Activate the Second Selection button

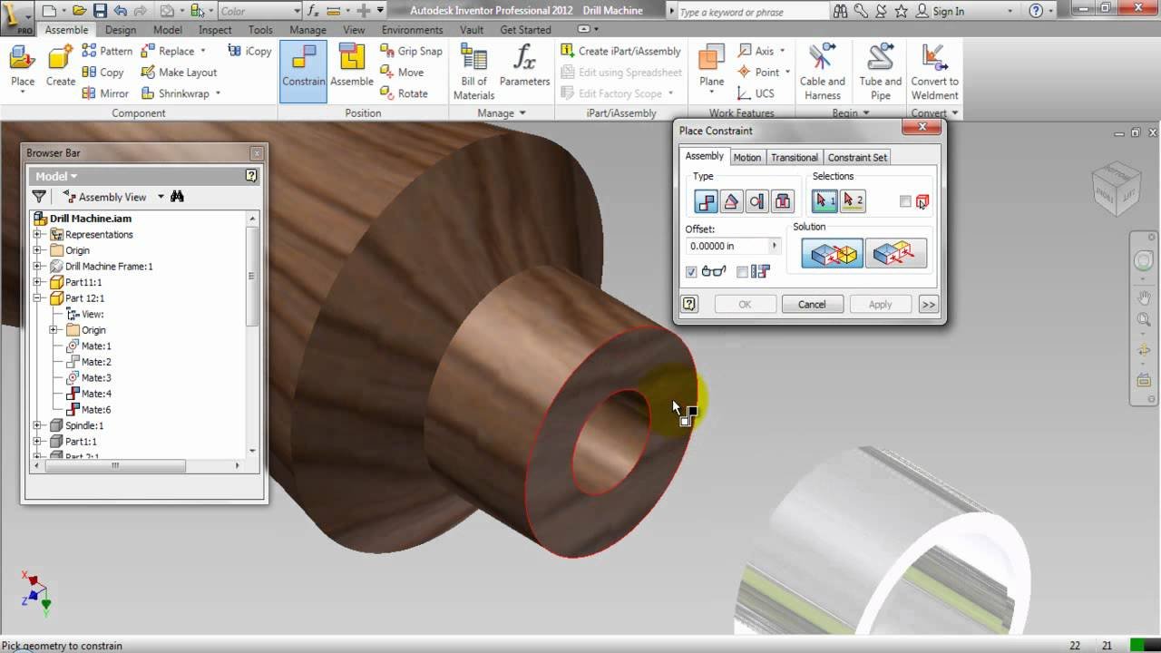pos(853,201)
